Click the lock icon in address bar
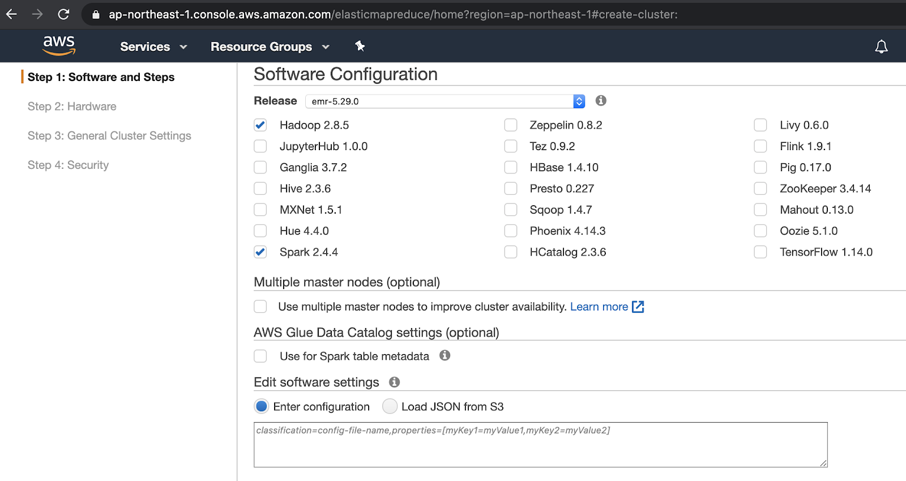This screenshot has height=481, width=906. (96, 15)
